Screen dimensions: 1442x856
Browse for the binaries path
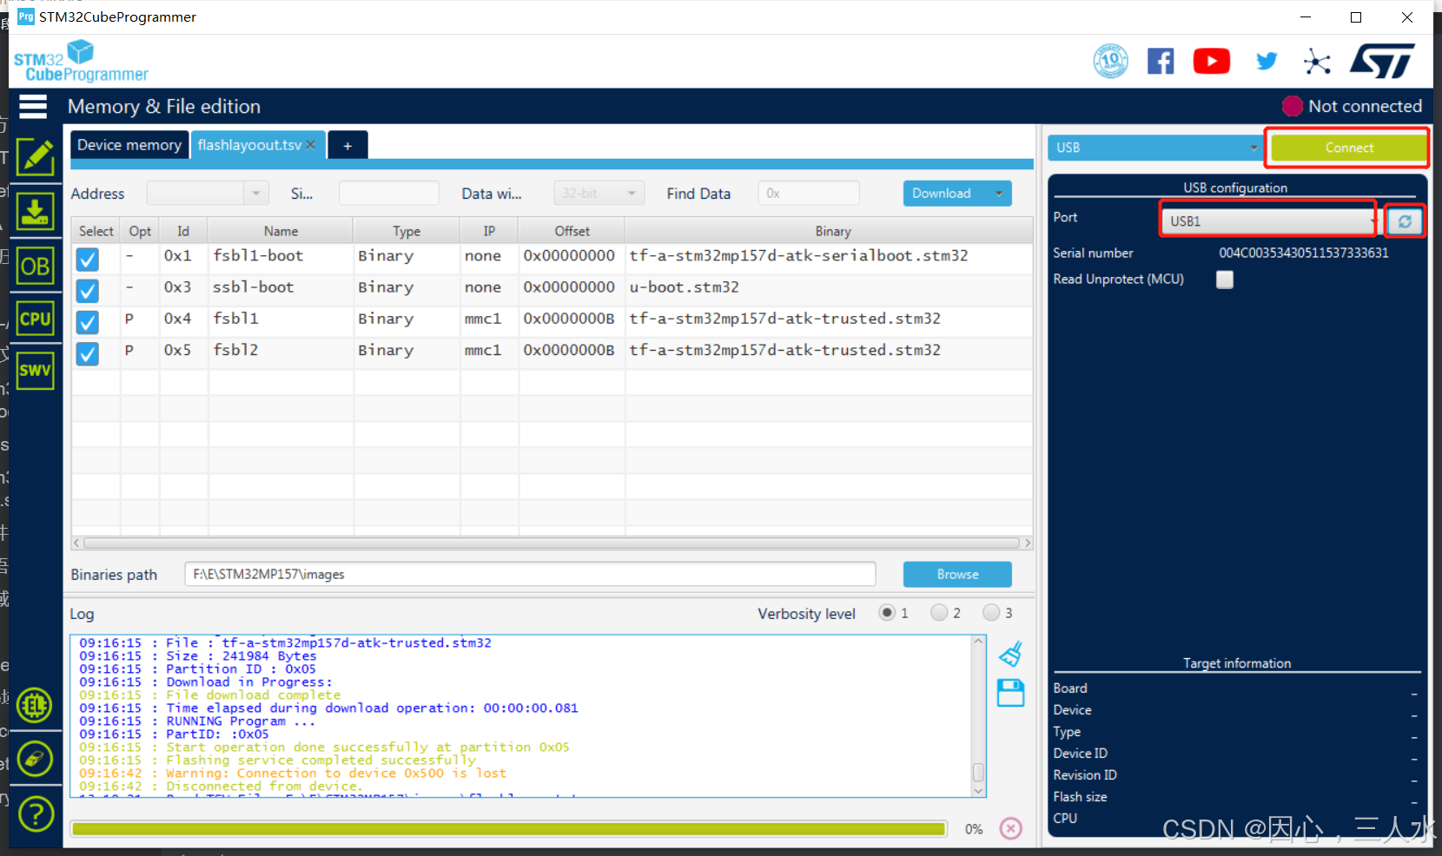tap(957, 575)
